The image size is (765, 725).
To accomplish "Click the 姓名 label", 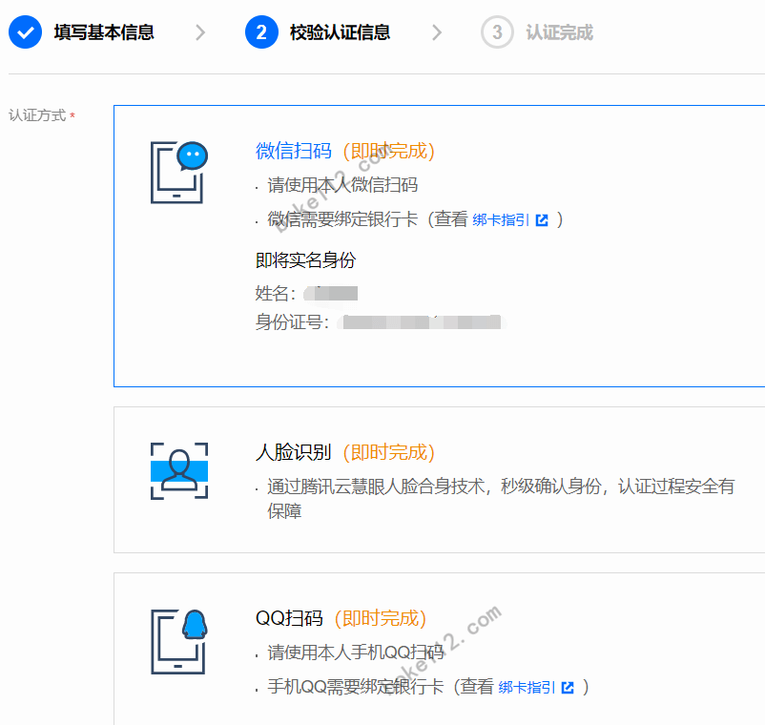I will [x=275, y=294].
